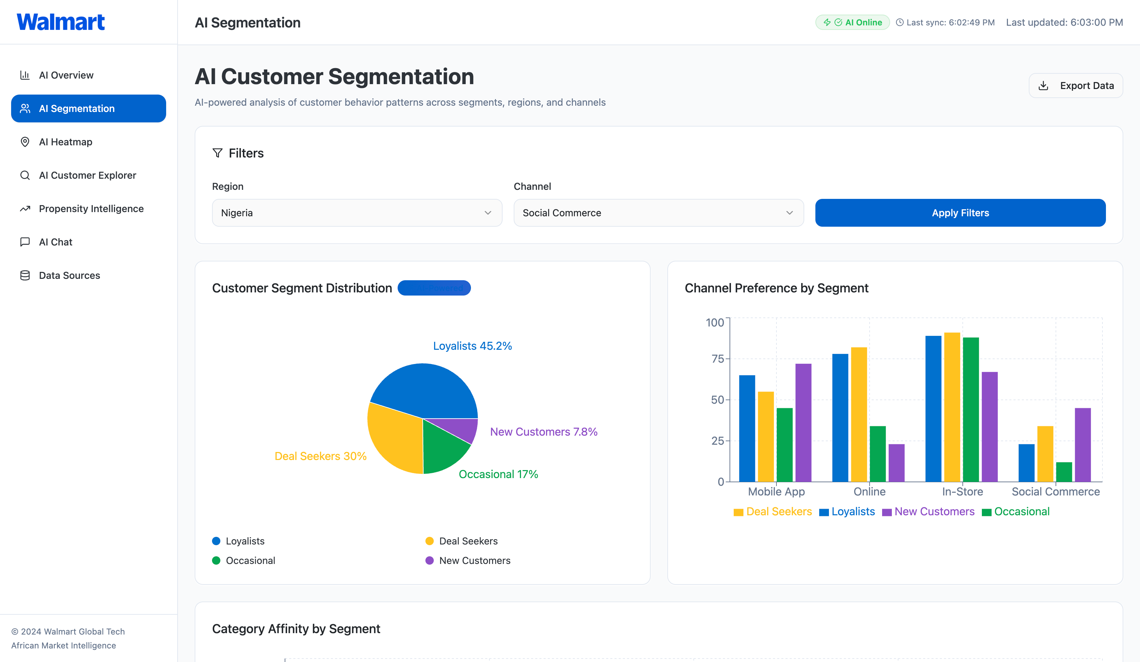1140x662 pixels.
Task: Click the download icon in Export Data
Action: pos(1043,86)
